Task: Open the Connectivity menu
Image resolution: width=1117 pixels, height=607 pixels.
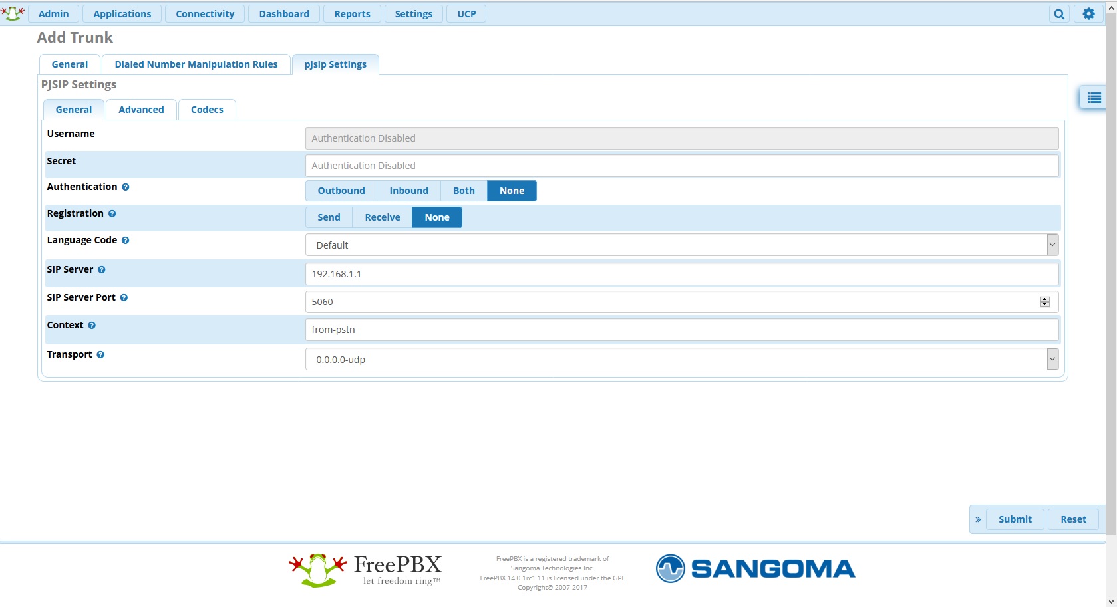Action: [205, 14]
